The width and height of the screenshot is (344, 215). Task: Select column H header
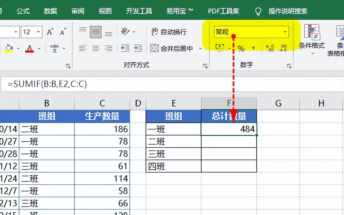click(321, 103)
